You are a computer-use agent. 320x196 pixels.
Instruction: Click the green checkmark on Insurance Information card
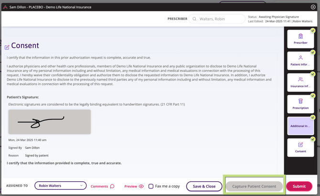(313, 74)
